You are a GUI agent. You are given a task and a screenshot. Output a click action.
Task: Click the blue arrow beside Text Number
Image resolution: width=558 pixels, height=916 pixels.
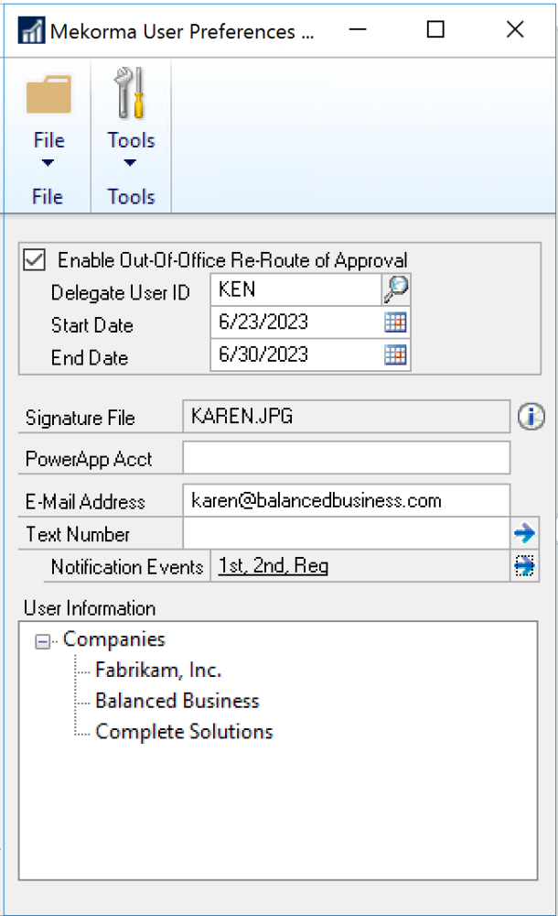[x=524, y=533]
